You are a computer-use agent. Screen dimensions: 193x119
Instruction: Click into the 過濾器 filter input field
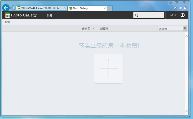coord(170,28)
